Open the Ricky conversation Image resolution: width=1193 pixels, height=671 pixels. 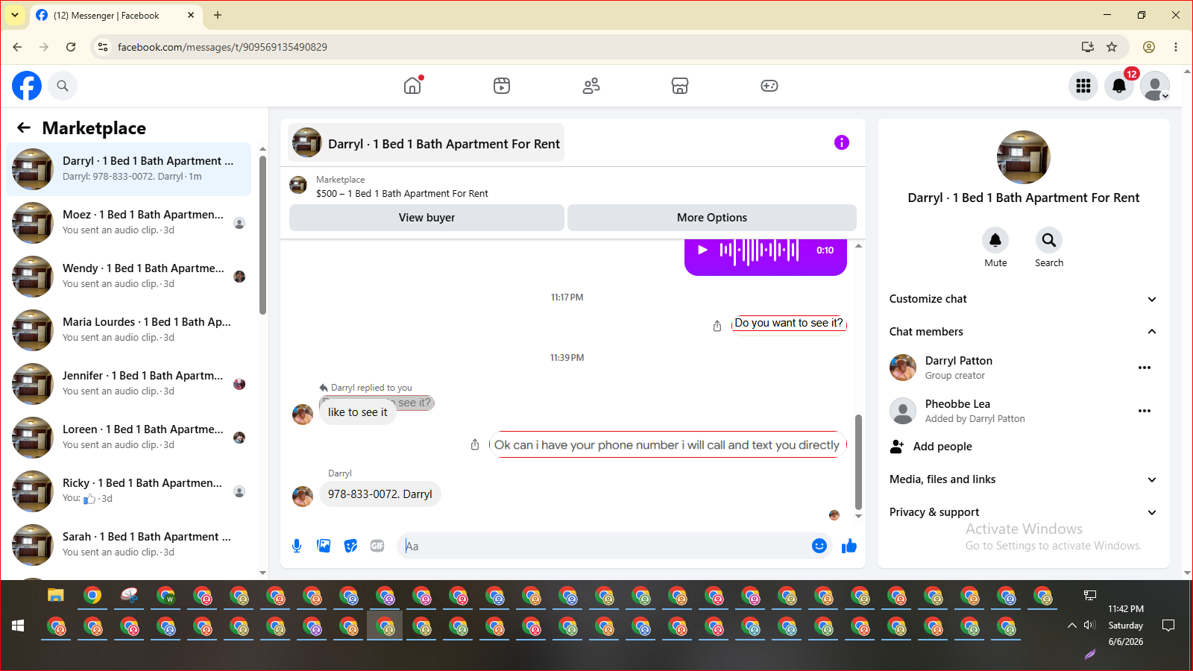pyautogui.click(x=129, y=491)
